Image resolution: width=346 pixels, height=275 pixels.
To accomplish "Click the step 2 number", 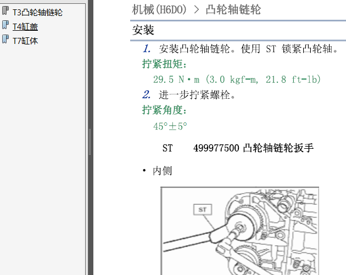I will click(147, 94).
